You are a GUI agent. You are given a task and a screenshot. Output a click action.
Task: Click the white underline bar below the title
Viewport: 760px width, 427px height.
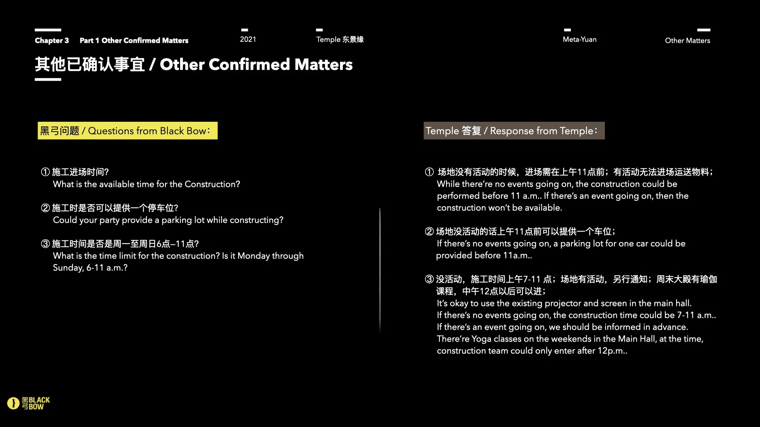click(x=48, y=79)
